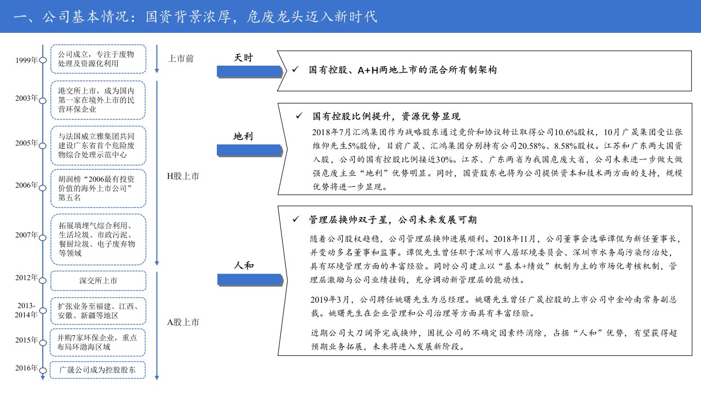
Task: Click the H股上市 stage label
Action: point(183,176)
